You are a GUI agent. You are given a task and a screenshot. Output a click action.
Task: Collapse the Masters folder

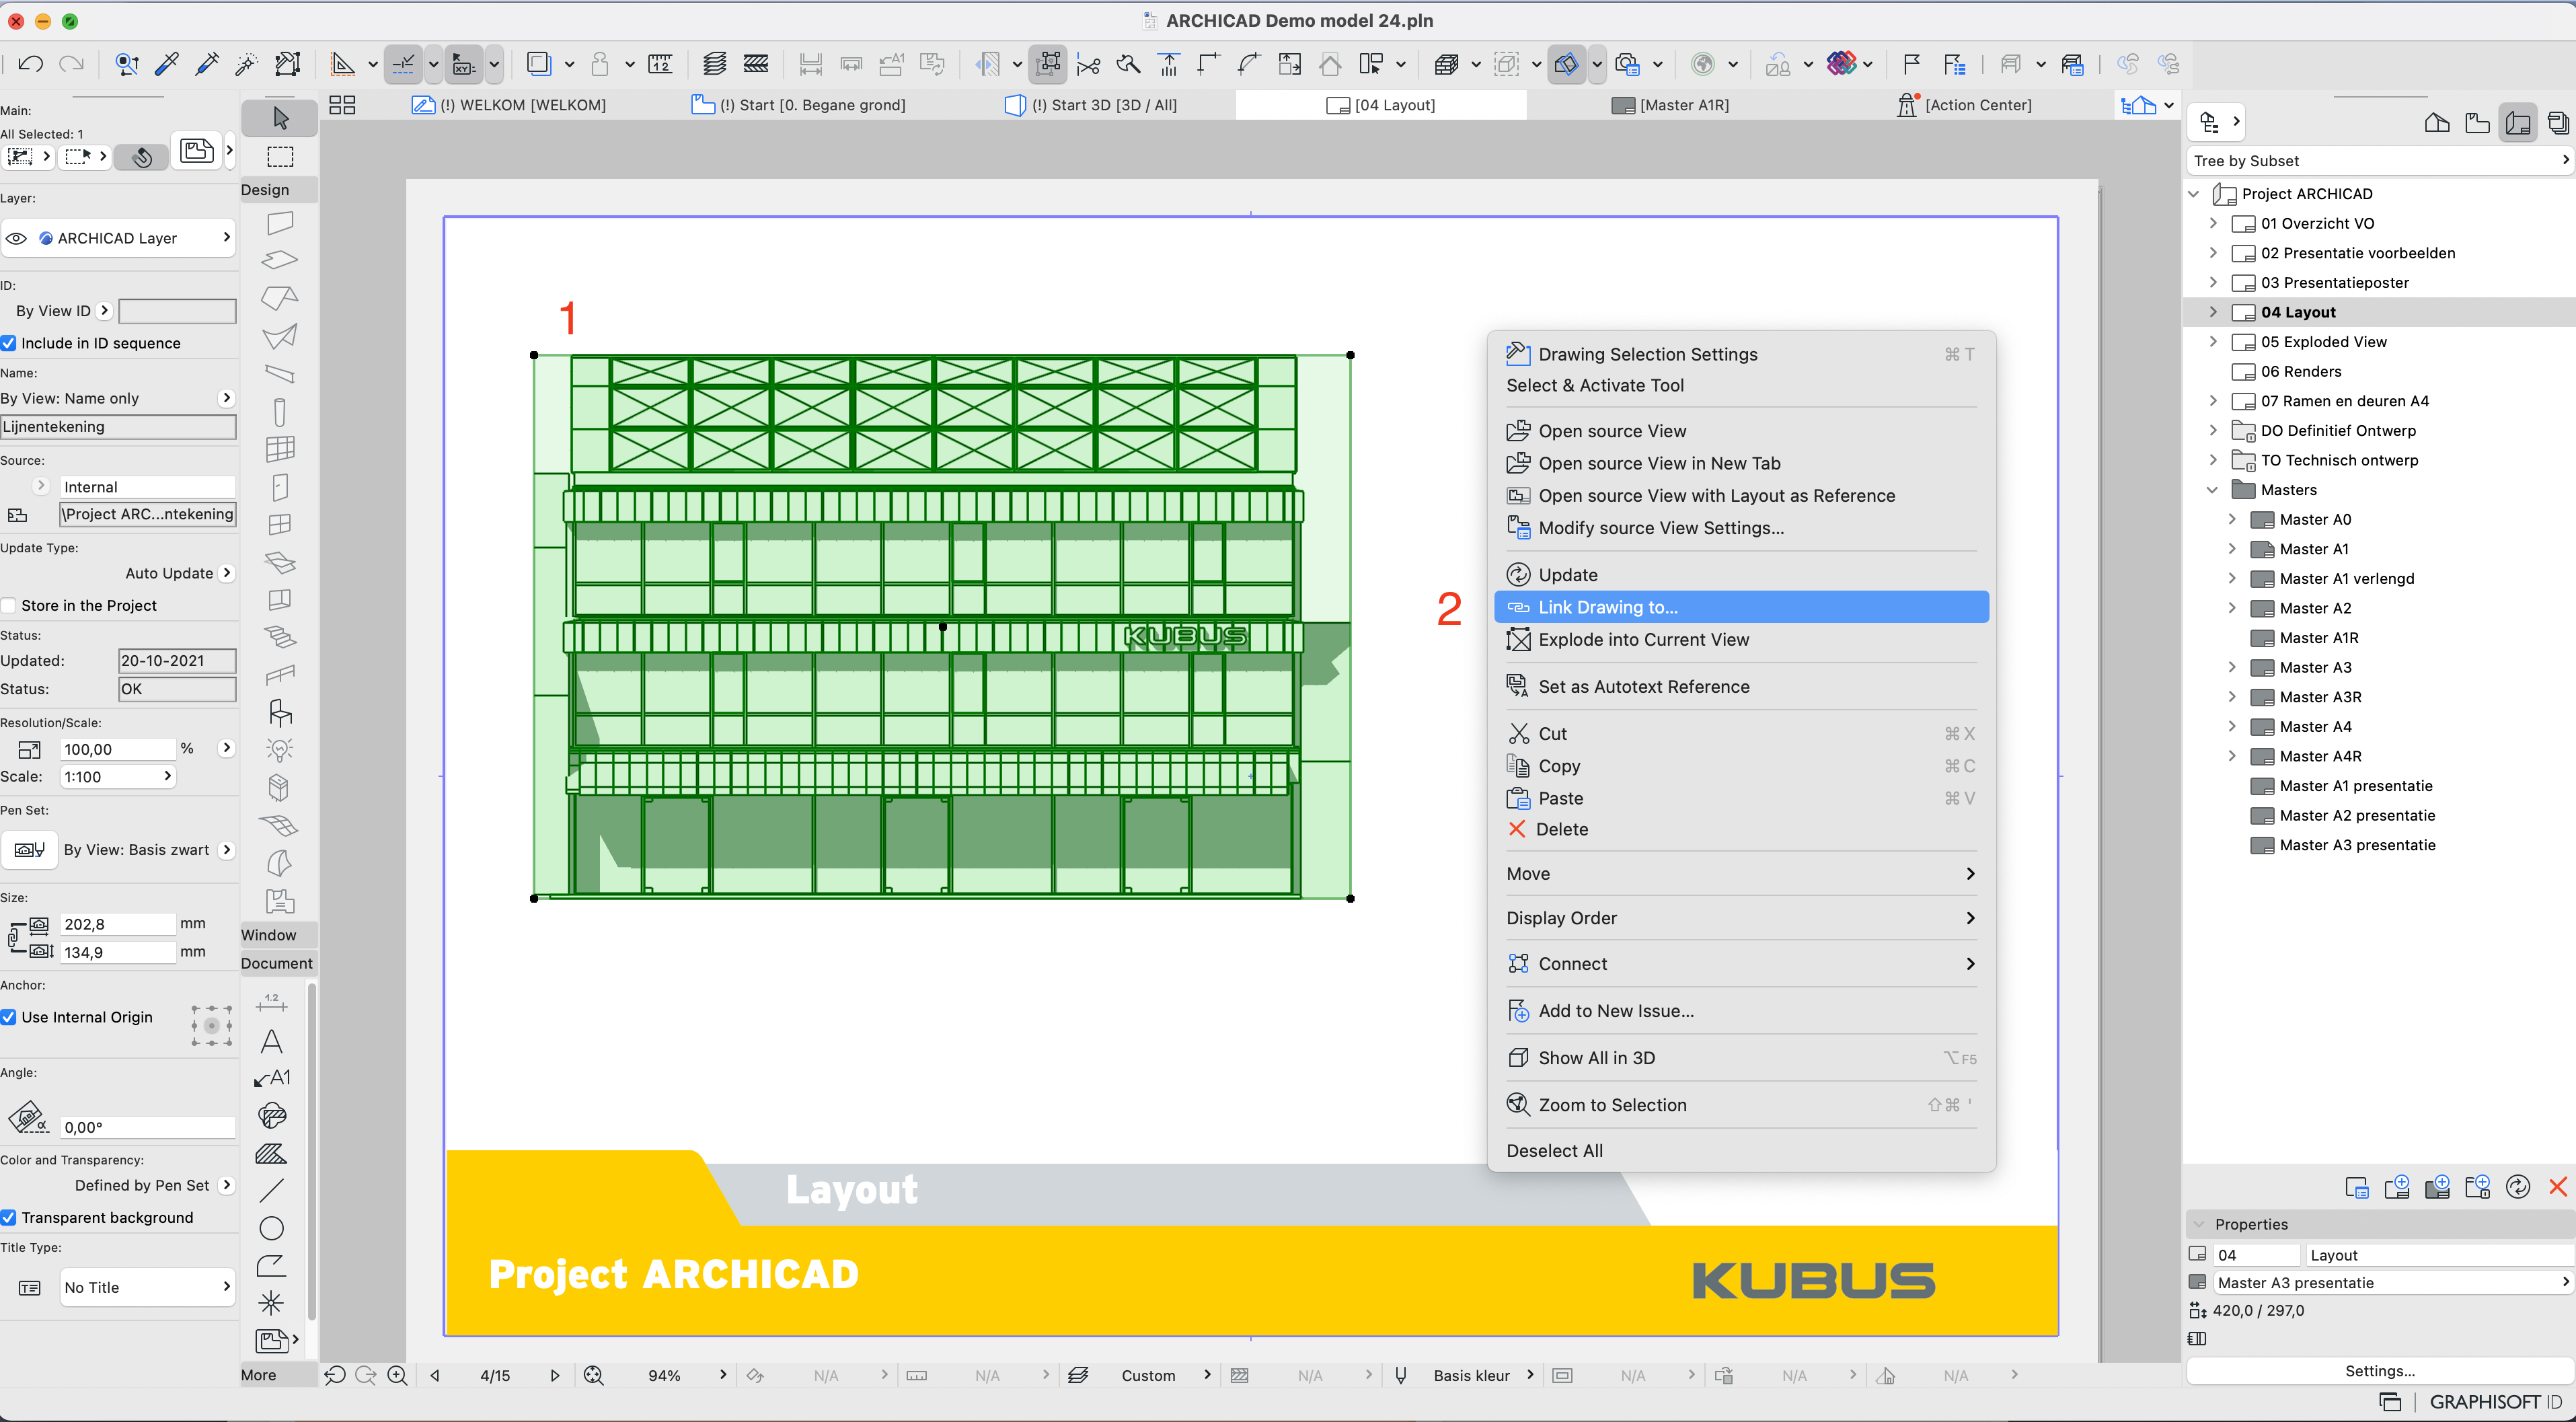click(x=2212, y=490)
